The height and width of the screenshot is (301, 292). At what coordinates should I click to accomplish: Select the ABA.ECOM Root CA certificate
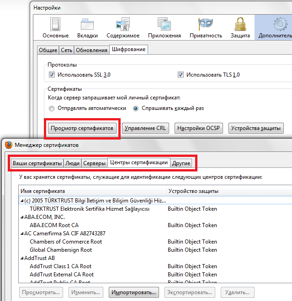[x=54, y=225]
